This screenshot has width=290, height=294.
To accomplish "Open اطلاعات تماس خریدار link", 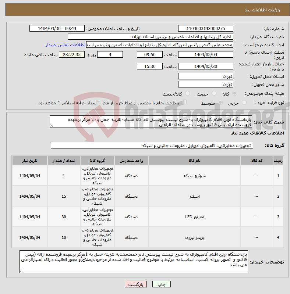I will coord(65,45).
